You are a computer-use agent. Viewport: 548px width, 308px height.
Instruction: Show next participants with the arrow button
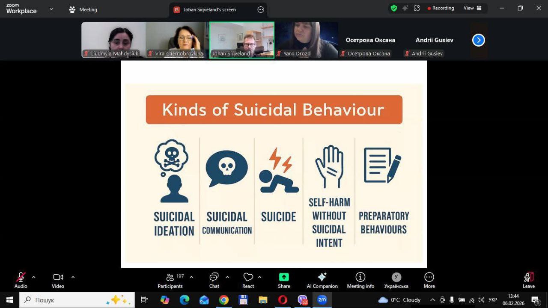pos(478,40)
